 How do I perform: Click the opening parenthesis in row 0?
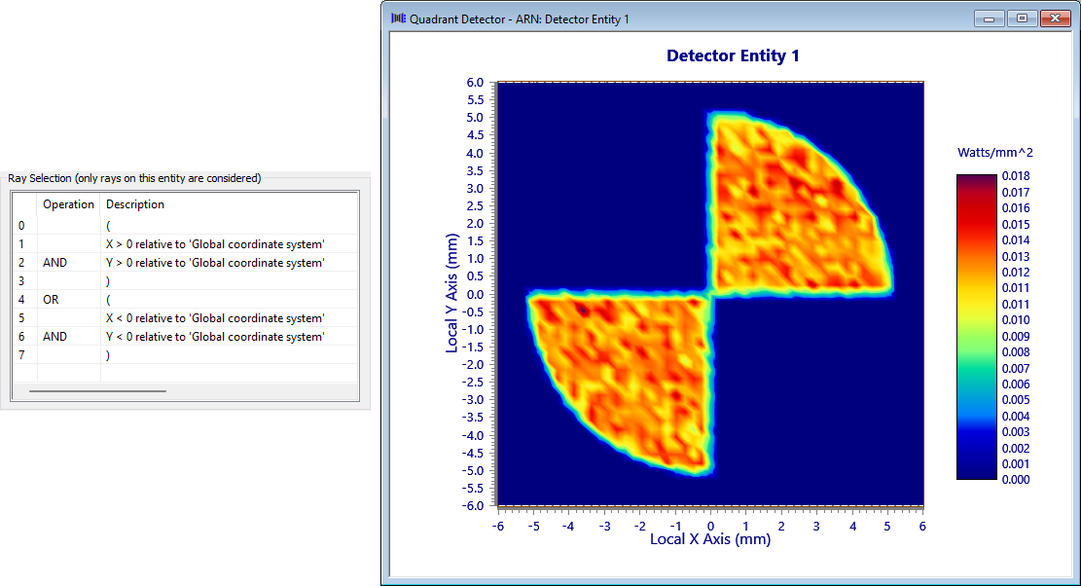click(x=108, y=226)
